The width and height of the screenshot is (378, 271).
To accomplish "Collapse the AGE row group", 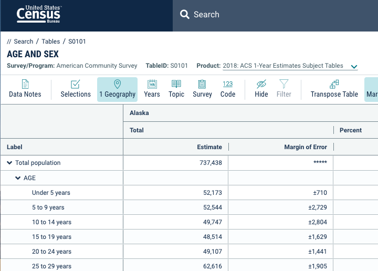I will click(x=18, y=178).
